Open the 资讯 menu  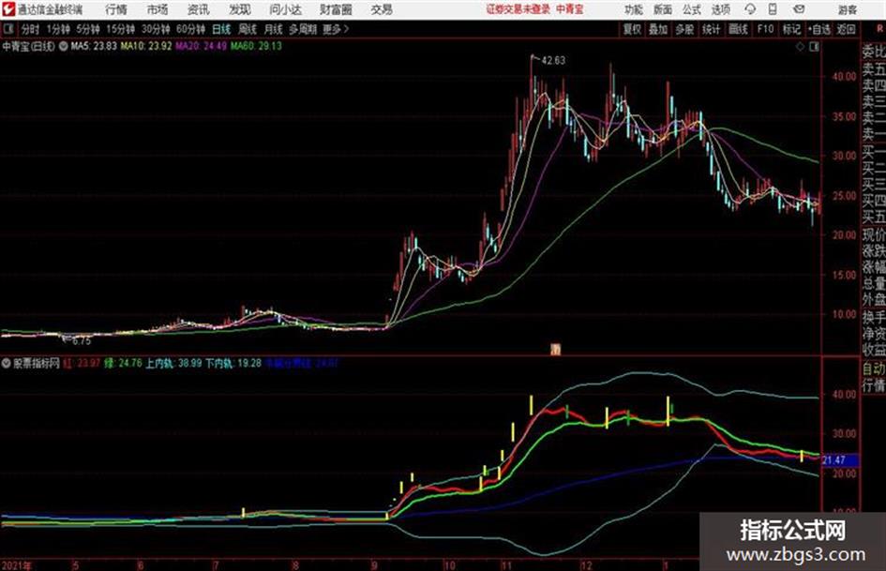pos(199,9)
